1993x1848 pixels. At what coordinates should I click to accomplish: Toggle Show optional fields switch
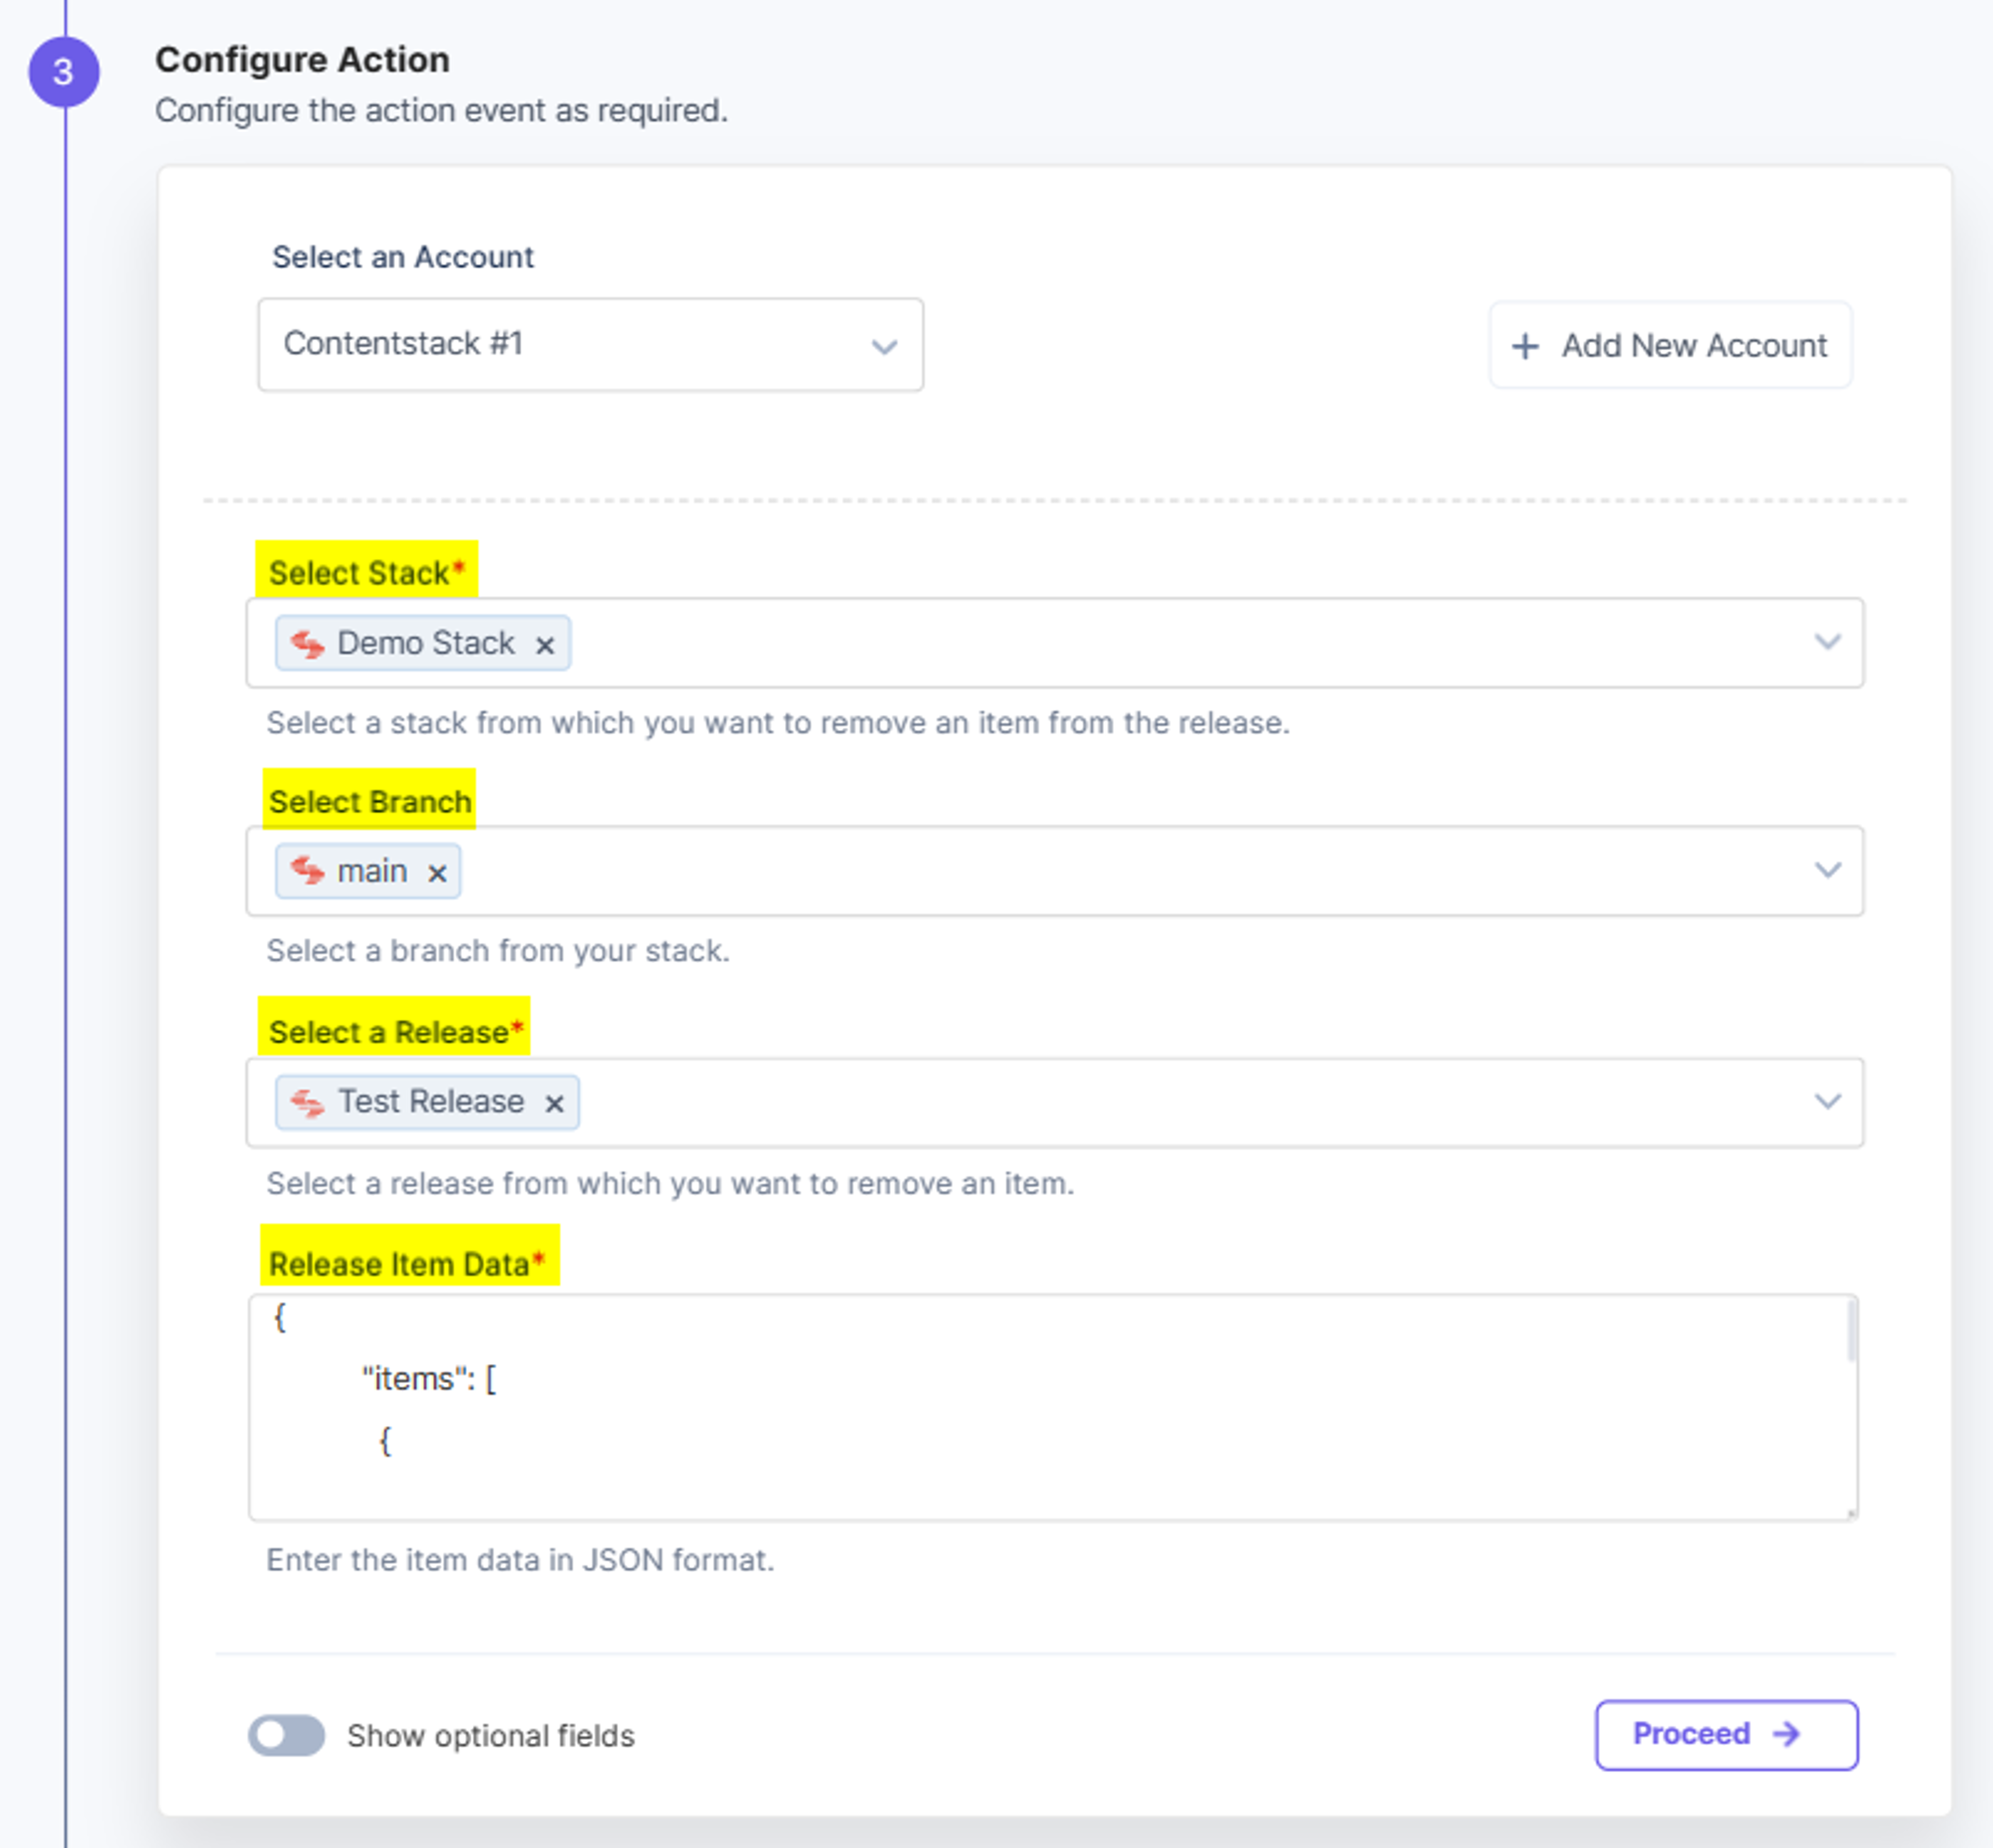pos(286,1735)
